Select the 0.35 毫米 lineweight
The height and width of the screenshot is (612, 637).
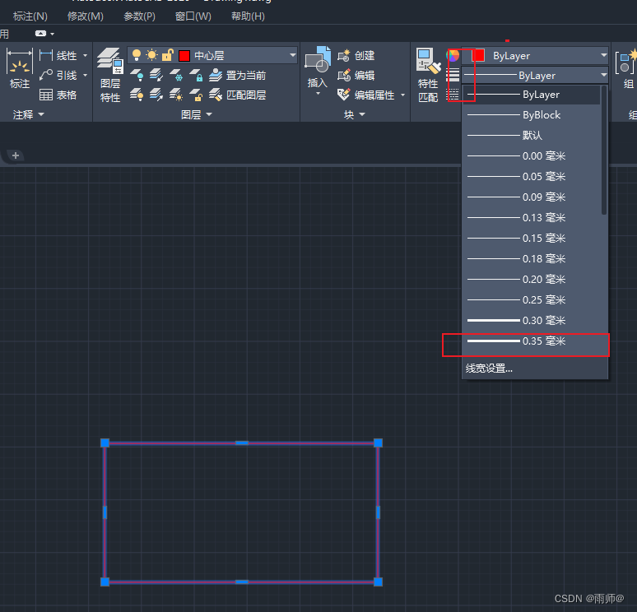point(532,341)
